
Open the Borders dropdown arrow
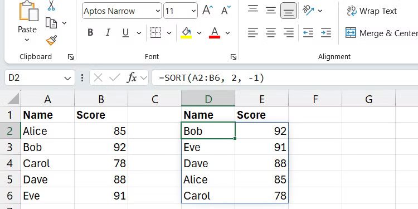[169, 33]
